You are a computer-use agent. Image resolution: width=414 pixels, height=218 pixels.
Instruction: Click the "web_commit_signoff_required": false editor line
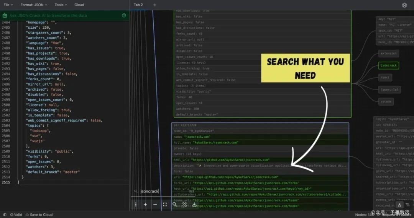coord(64,120)
